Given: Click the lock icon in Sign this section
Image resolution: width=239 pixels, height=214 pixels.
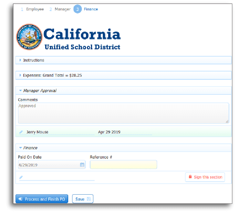Looking at the screenshot, I should click(190, 177).
